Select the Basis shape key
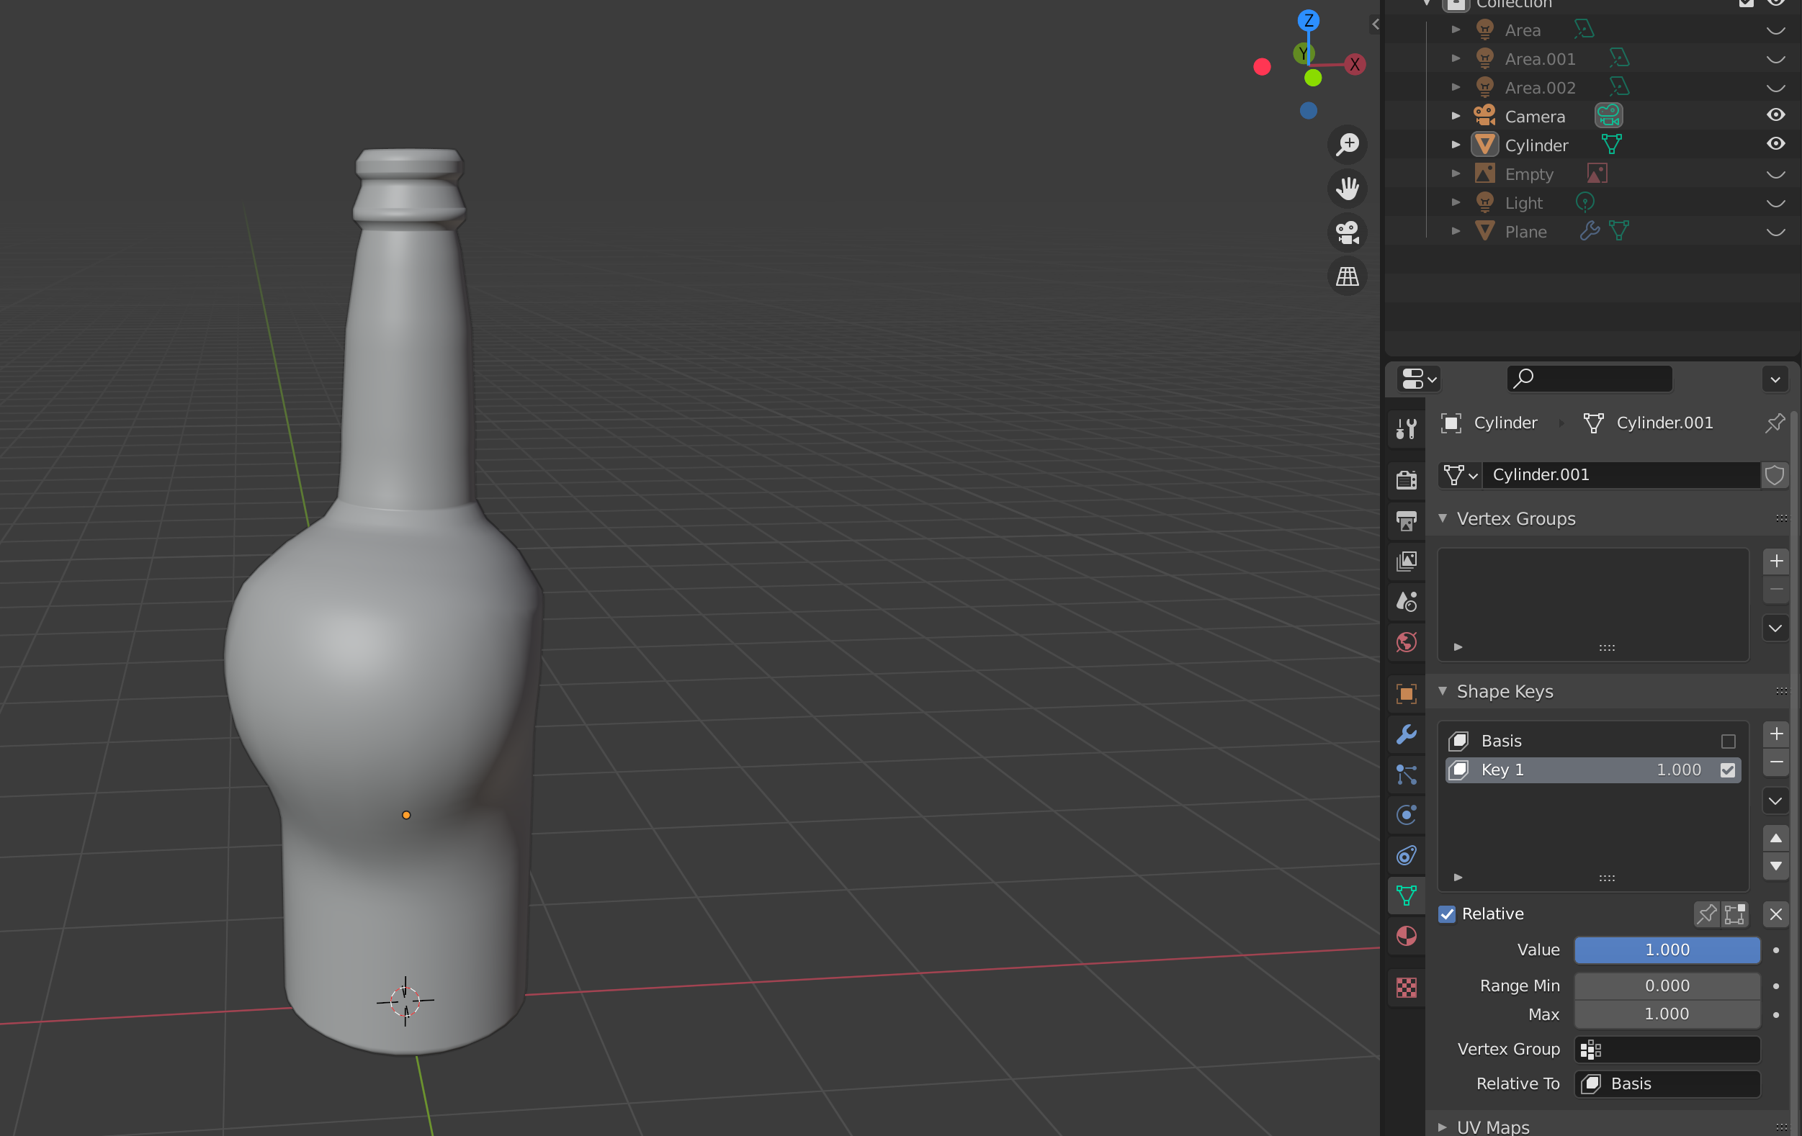Viewport: 1802px width, 1136px height. point(1592,740)
